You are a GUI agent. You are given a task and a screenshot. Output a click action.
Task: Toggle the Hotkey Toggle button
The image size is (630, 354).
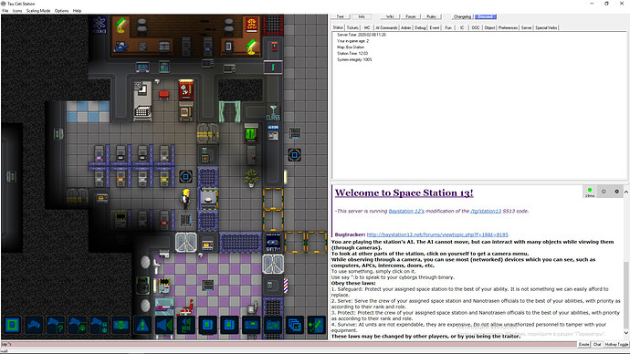point(616,344)
